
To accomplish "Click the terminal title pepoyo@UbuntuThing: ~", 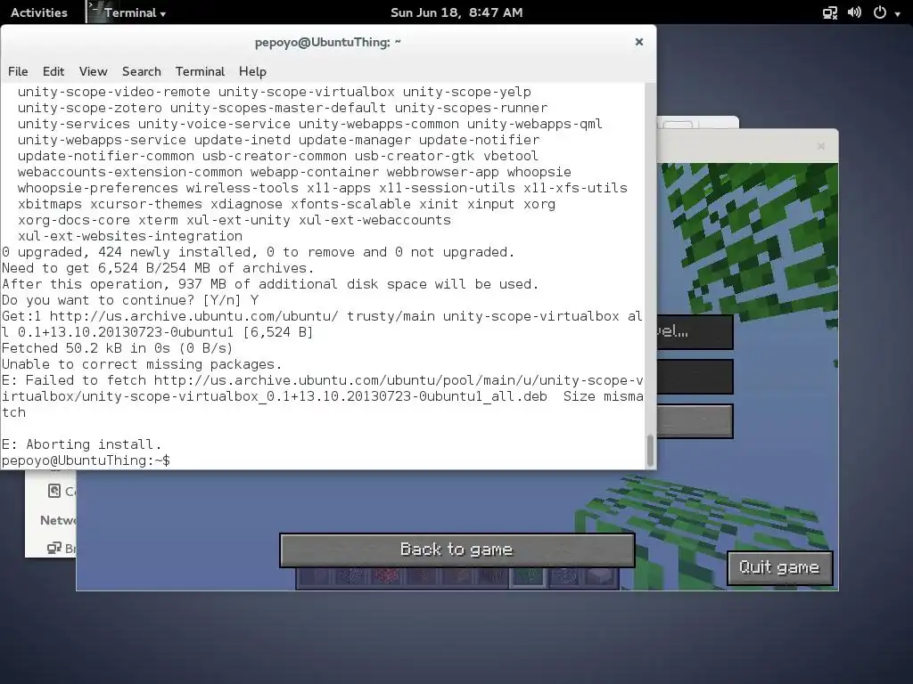I will pos(328,42).
